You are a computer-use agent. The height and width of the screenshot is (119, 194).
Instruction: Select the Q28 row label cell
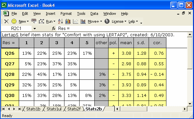click(x=10, y=74)
